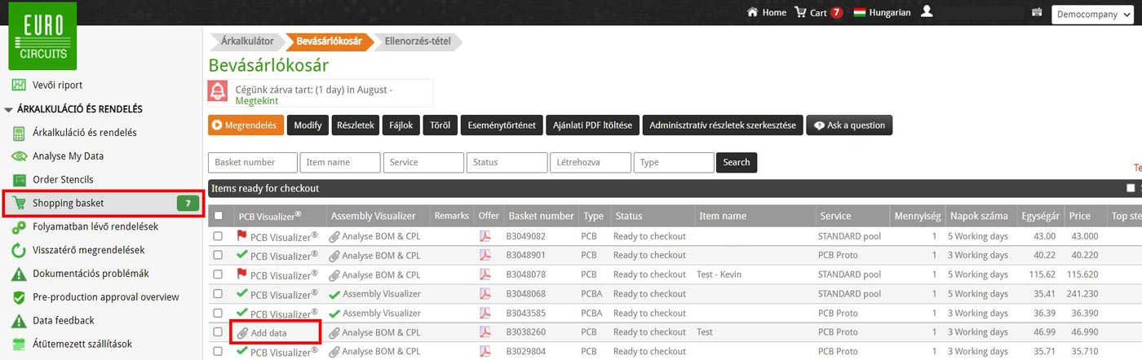Click the Basket number search field

pyautogui.click(x=252, y=162)
